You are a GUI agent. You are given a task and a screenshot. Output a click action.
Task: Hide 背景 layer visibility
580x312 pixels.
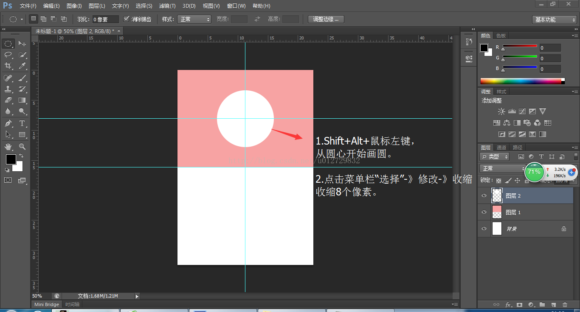[x=484, y=228]
